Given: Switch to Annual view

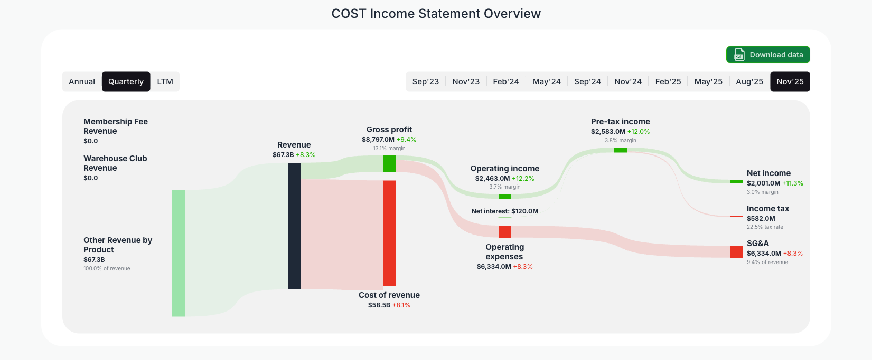Looking at the screenshot, I should [x=82, y=82].
